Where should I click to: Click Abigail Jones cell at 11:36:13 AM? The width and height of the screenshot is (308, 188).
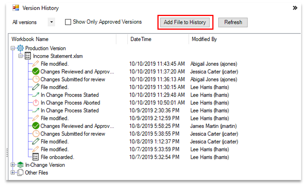[214, 80]
